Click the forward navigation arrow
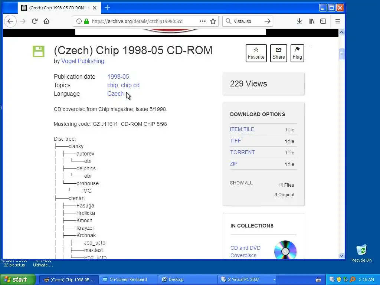Viewport: 380px width, 285px height. click(23, 21)
